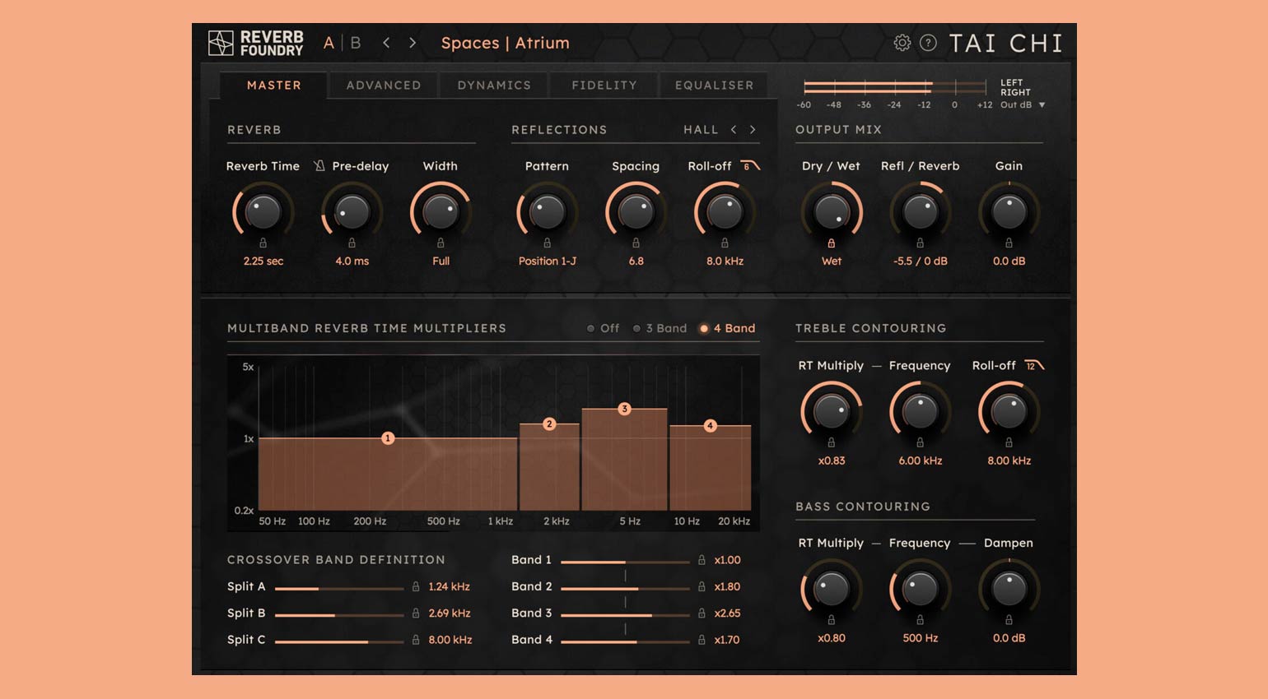Click the Position 1-J pattern value

click(x=547, y=261)
